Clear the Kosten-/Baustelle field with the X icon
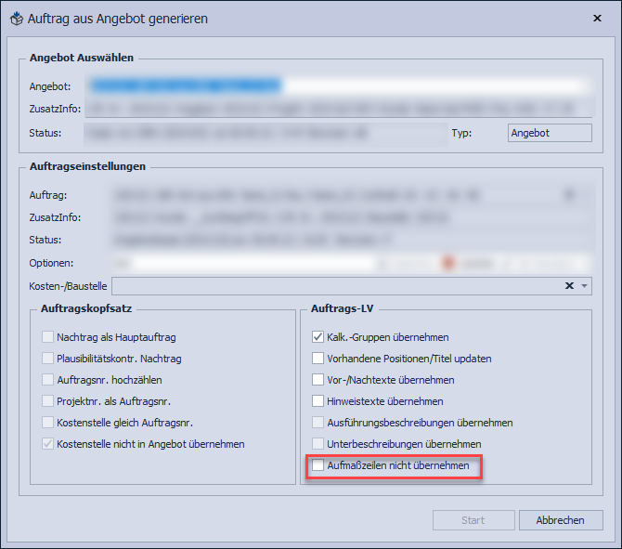 click(x=569, y=286)
